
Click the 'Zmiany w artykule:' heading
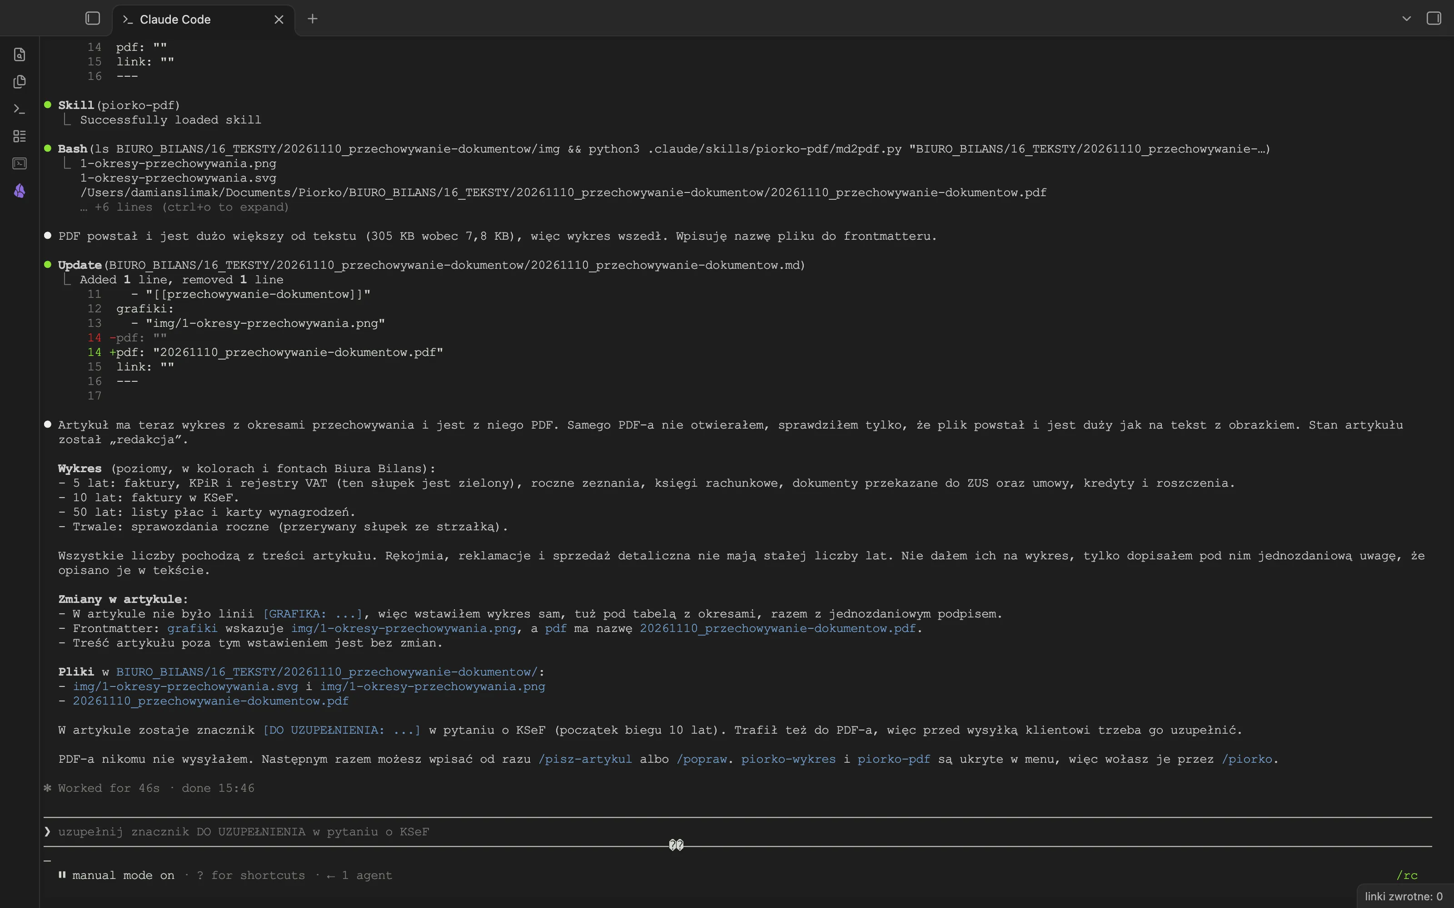tap(123, 599)
